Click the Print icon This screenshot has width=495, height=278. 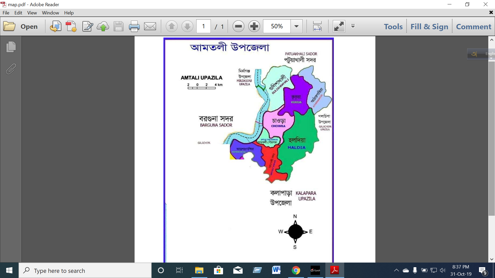(x=134, y=27)
